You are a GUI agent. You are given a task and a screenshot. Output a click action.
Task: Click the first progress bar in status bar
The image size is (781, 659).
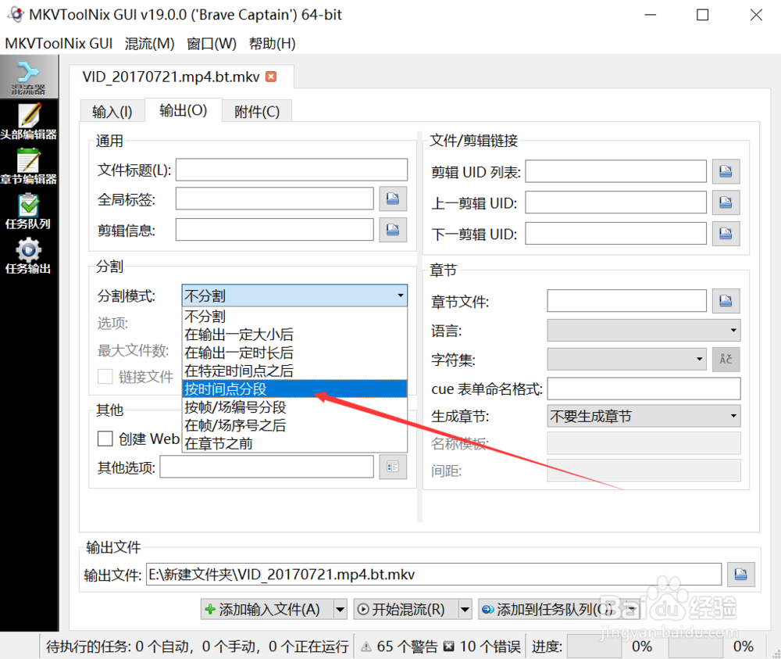594,646
